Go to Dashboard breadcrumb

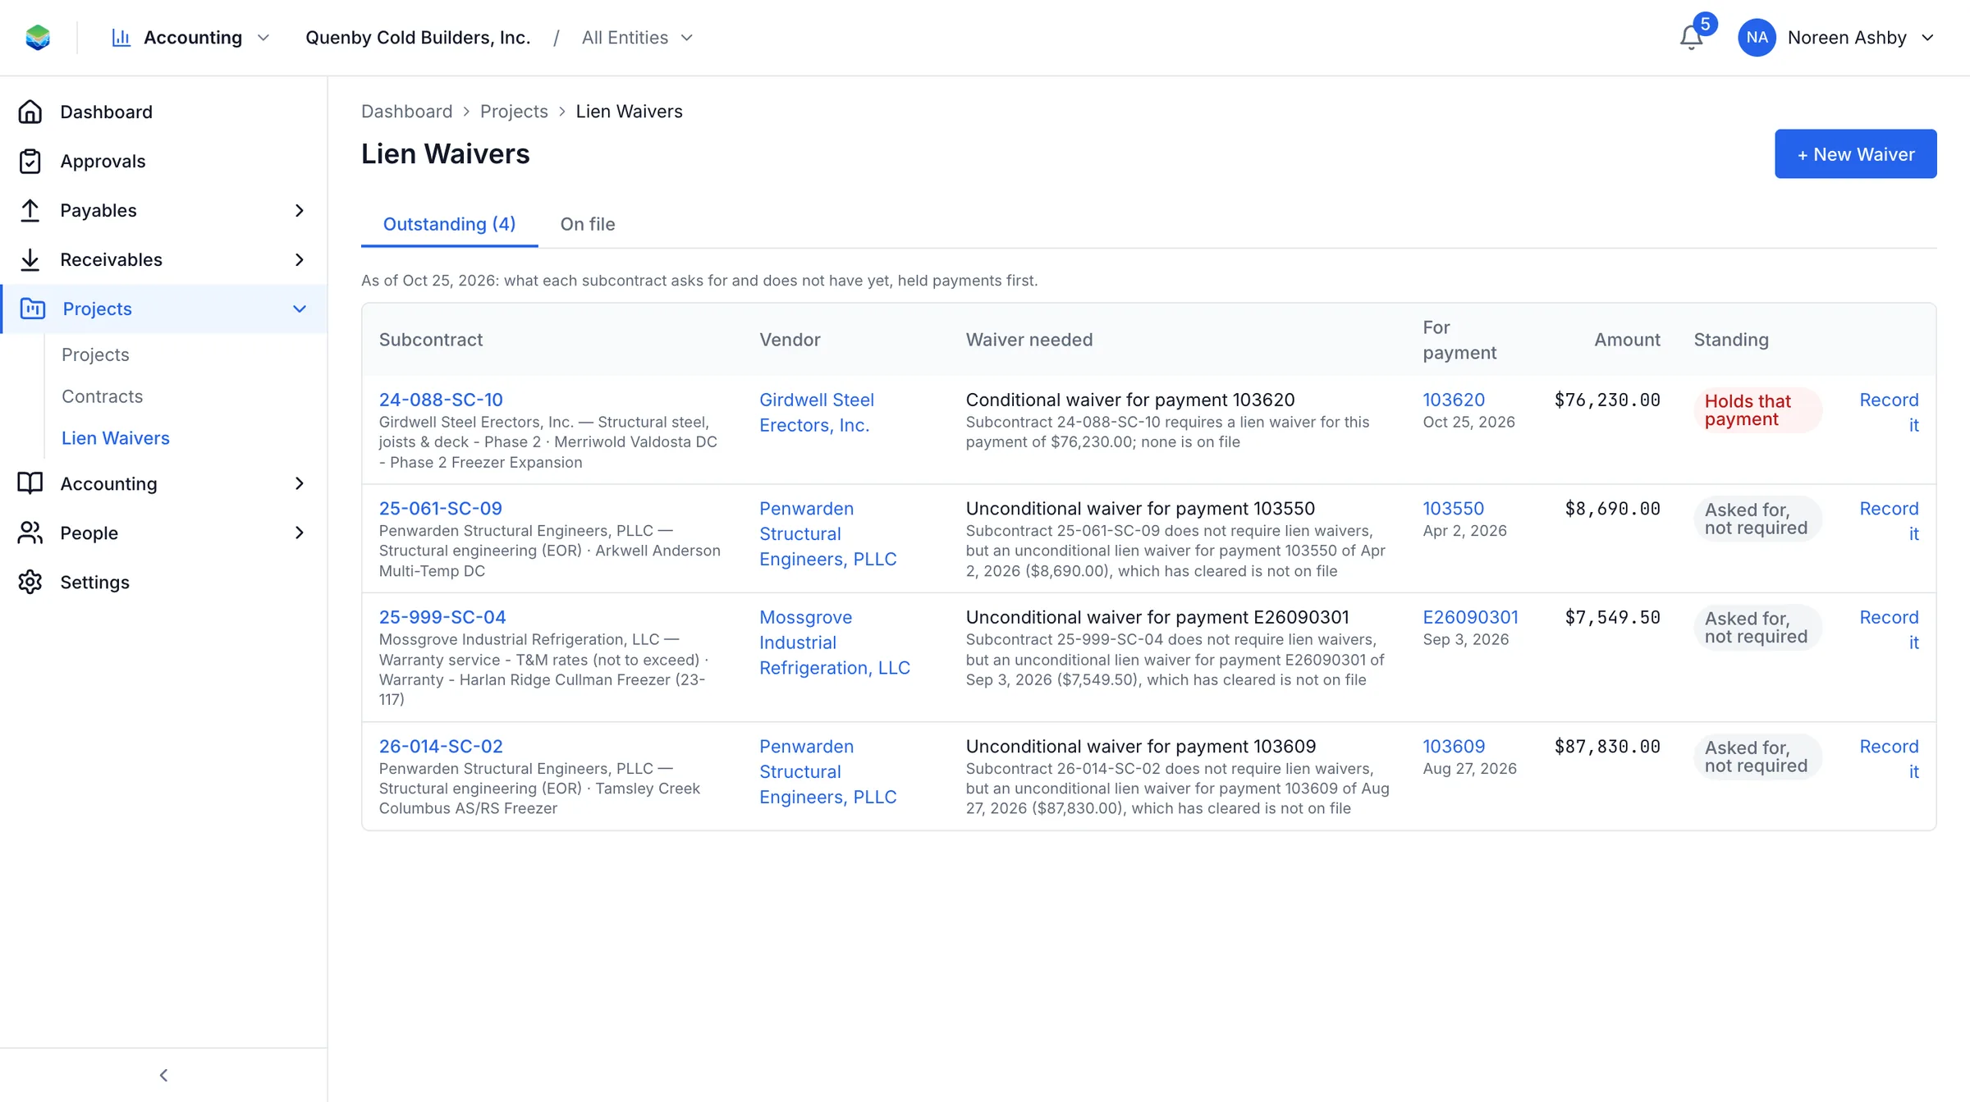coord(406,111)
